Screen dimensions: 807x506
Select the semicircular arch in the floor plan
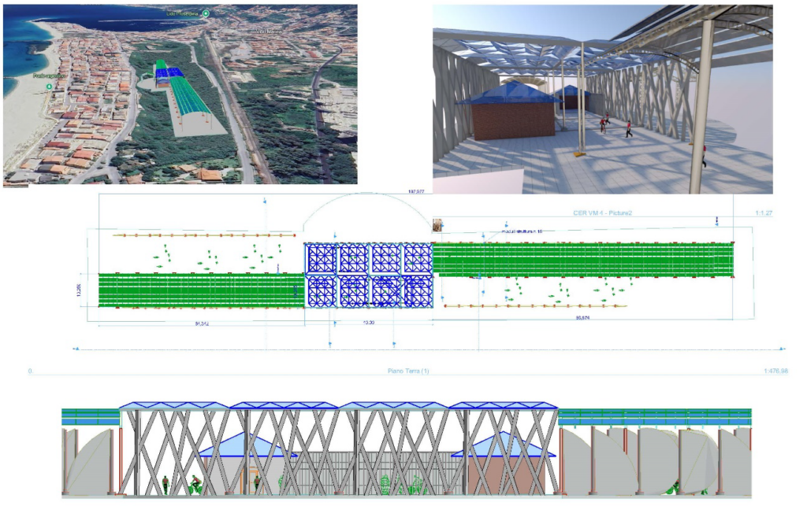click(x=368, y=211)
